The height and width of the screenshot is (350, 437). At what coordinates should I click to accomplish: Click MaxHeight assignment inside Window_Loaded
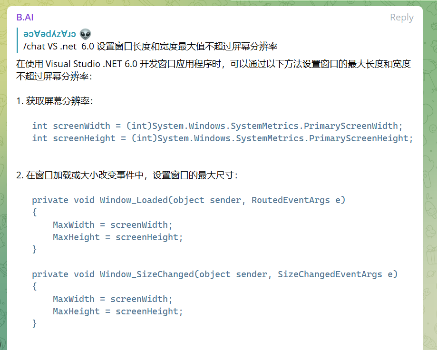click(117, 237)
